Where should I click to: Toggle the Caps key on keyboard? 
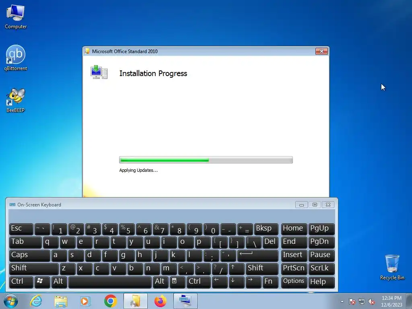click(x=30, y=255)
